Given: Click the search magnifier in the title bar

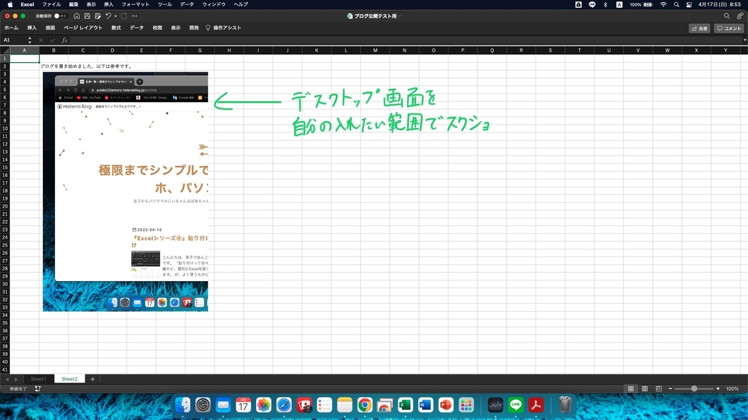Looking at the screenshot, I should pos(726,16).
